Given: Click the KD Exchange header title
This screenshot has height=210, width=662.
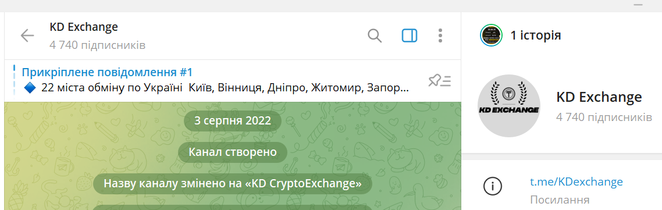Looking at the screenshot, I should point(84,27).
